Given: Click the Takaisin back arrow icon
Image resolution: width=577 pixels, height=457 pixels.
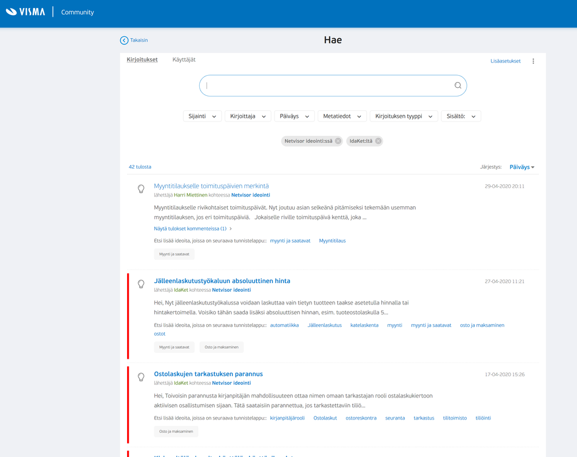Looking at the screenshot, I should click(124, 40).
